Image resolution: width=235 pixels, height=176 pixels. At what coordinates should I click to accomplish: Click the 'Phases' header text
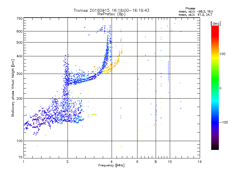click(x=190, y=9)
